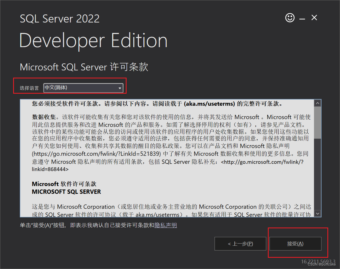Minimize the SQL Server installer window

(x=302, y=19)
